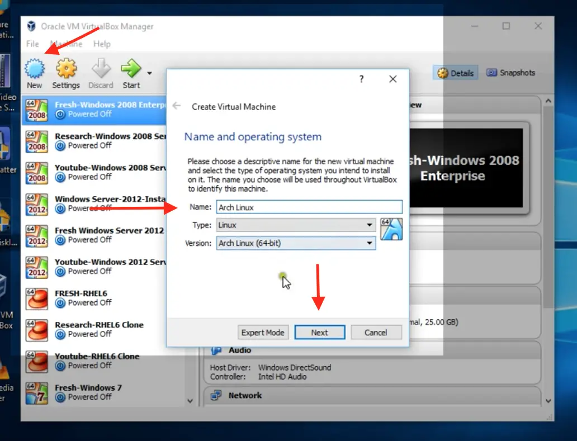
Task: Click the Network section icon
Action: [x=217, y=396]
